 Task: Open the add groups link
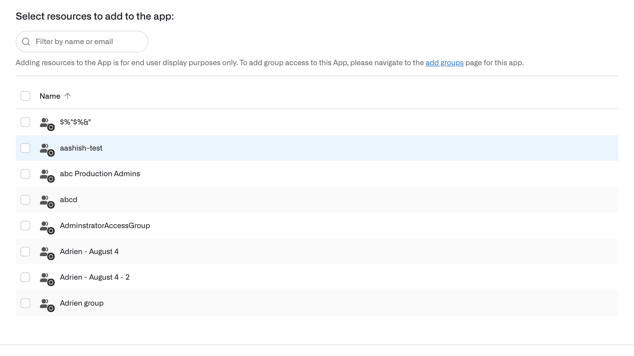click(444, 63)
